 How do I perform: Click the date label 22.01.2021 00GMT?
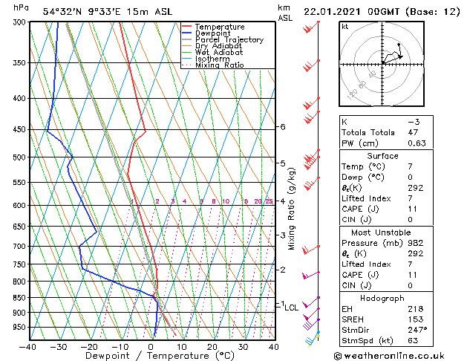(x=351, y=12)
